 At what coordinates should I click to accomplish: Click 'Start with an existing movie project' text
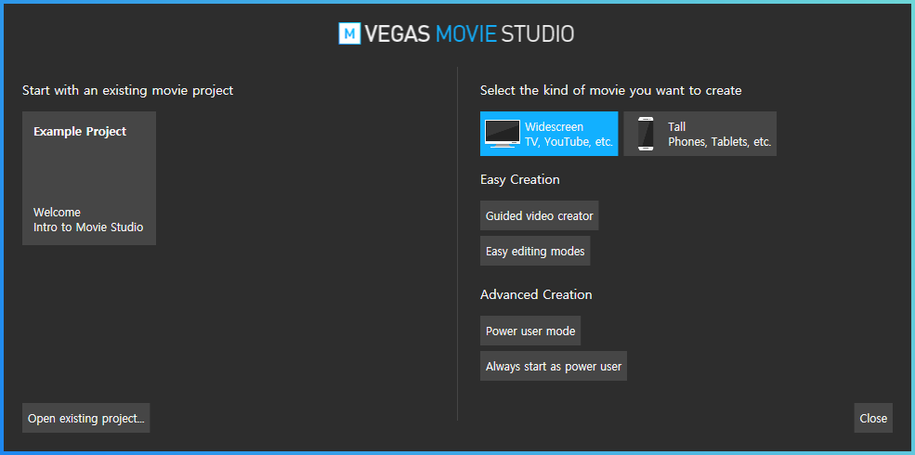pos(128,90)
